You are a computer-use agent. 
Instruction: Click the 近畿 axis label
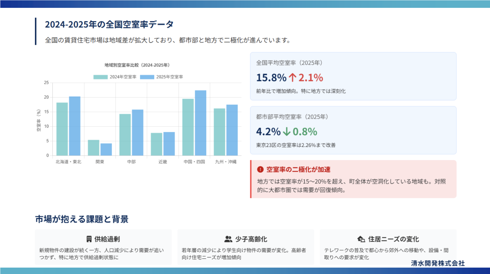click(163, 162)
